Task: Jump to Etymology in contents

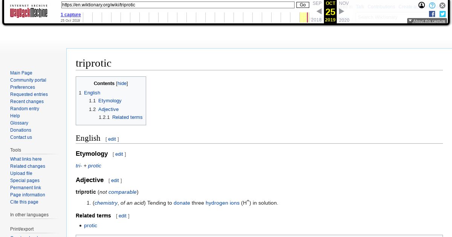Action: [x=110, y=101]
